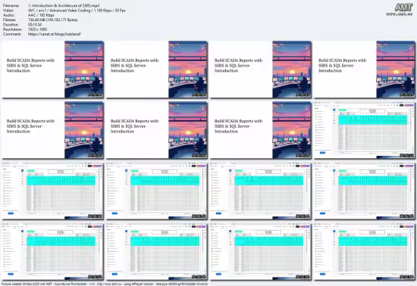Image resolution: width=417 pixels, height=286 pixels.
Task: Click the Filesize value in MB
Action: click(x=52, y=20)
